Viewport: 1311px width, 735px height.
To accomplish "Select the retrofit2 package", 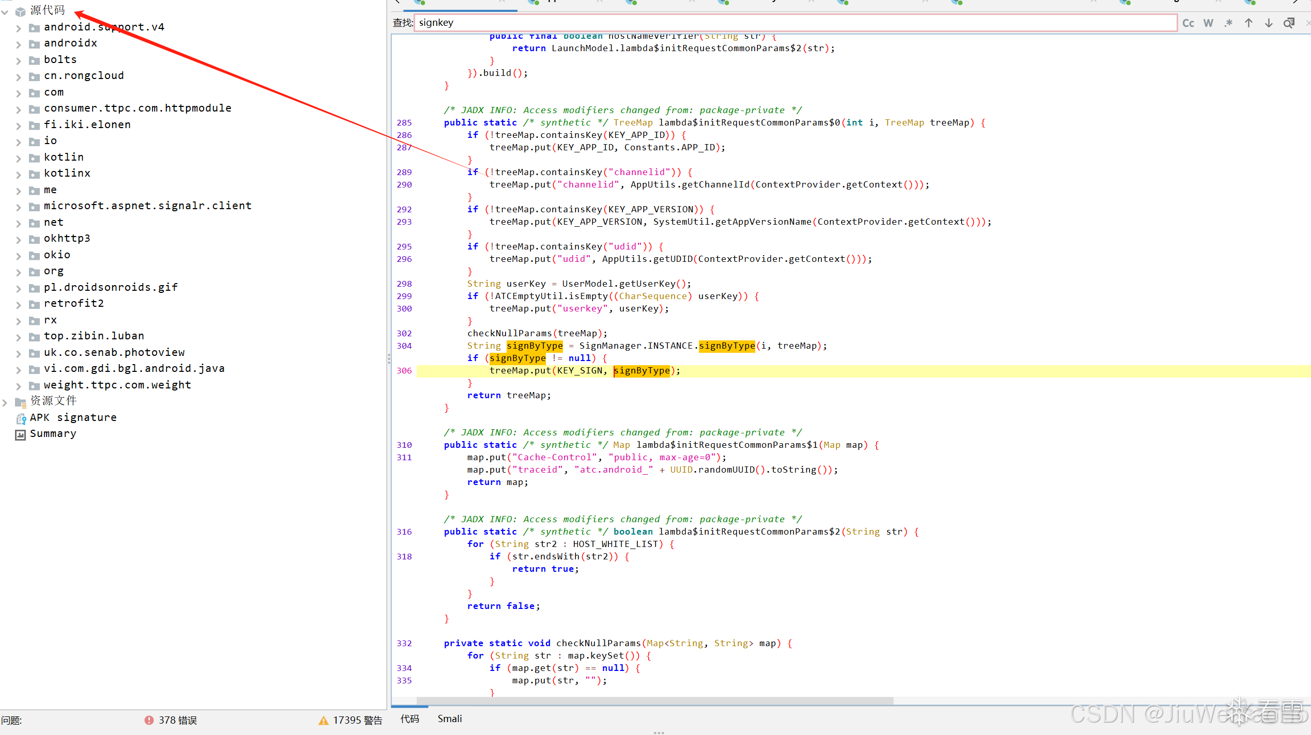I will [x=74, y=303].
